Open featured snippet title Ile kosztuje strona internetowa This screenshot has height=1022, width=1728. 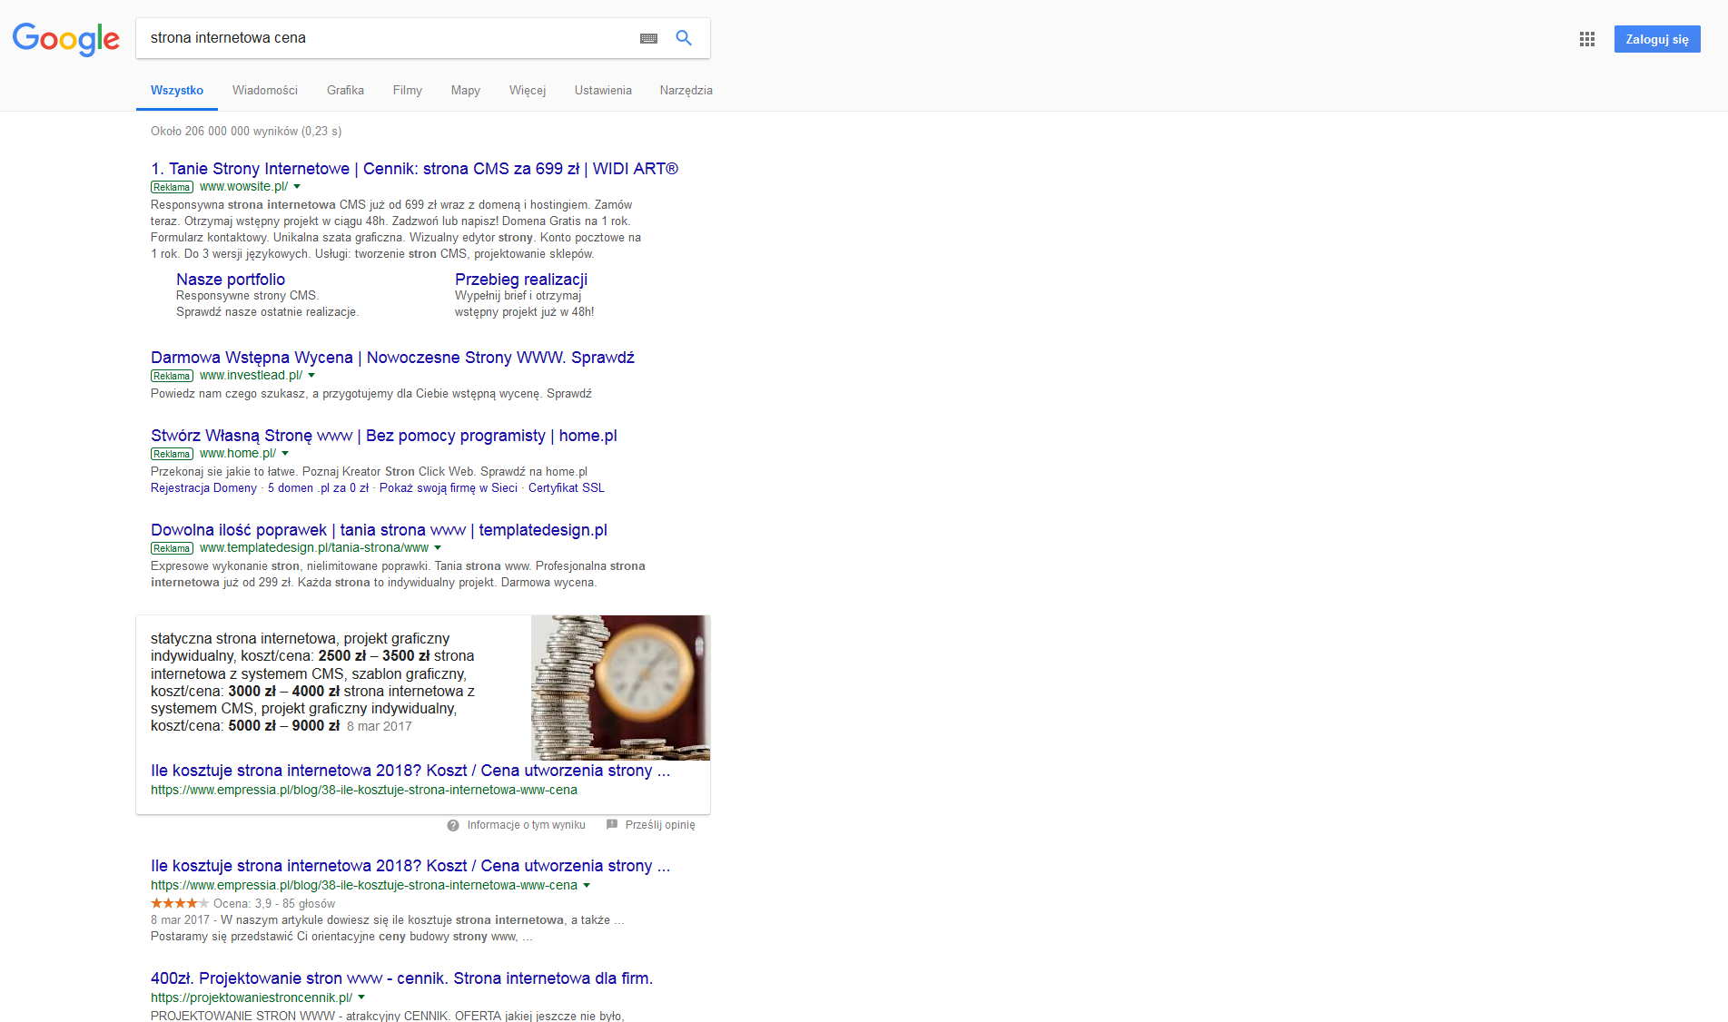[410, 771]
